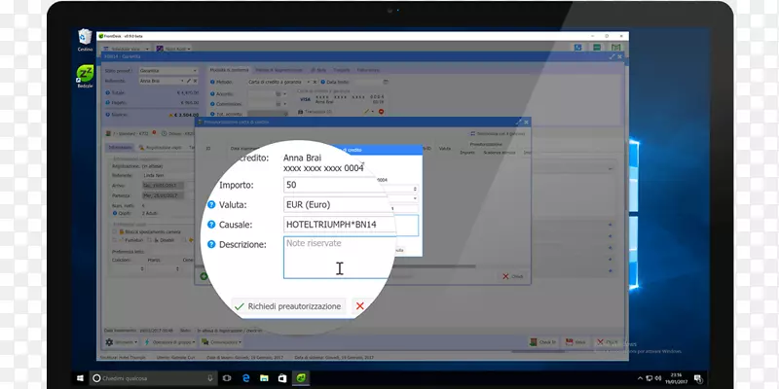Image resolution: width=779 pixels, height=389 pixels.
Task: Click the help icon beside Causale
Action: [211, 225]
